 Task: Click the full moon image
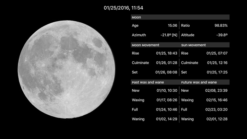pos(67,69)
